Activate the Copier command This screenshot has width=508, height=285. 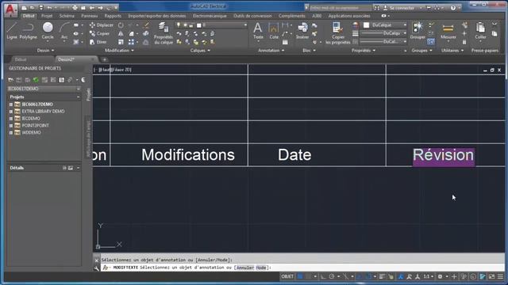click(100, 33)
